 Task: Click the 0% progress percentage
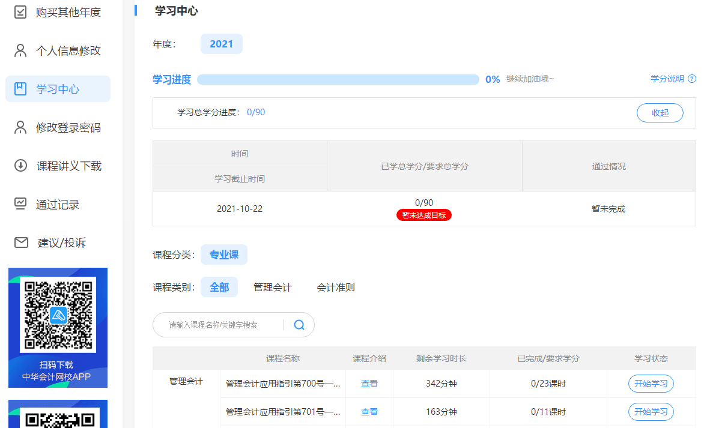tap(493, 79)
